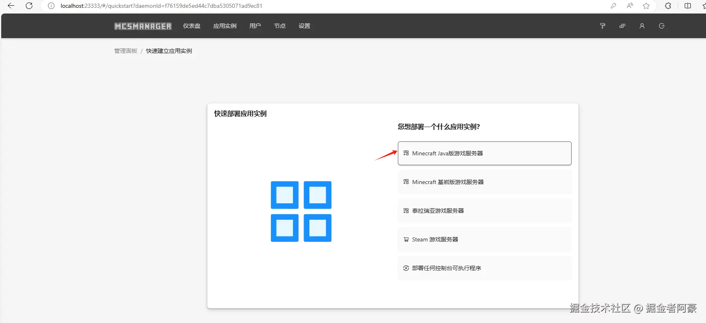706x323 pixels.
Task: Open the split screen icon
Action: pos(688,6)
